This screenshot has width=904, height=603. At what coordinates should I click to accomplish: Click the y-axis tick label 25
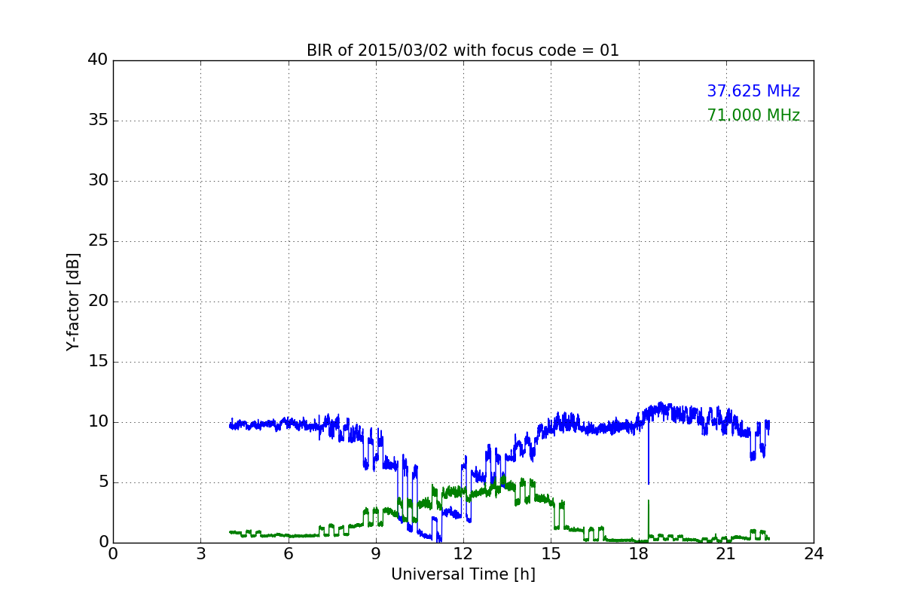coord(97,241)
